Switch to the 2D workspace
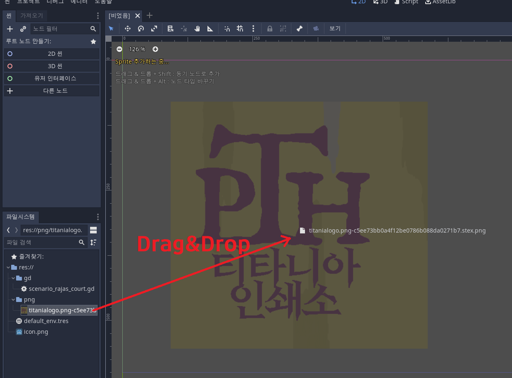This screenshot has width=512, height=378. coord(358,2)
